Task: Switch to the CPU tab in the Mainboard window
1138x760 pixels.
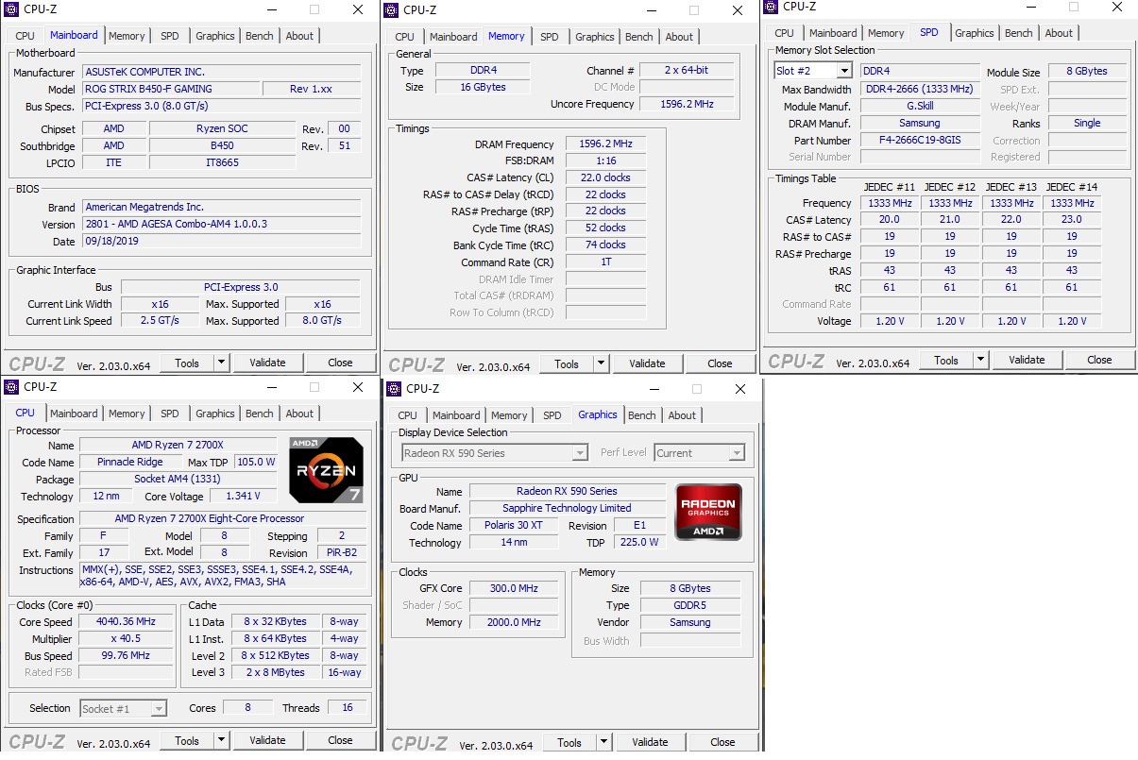Action: (25, 36)
